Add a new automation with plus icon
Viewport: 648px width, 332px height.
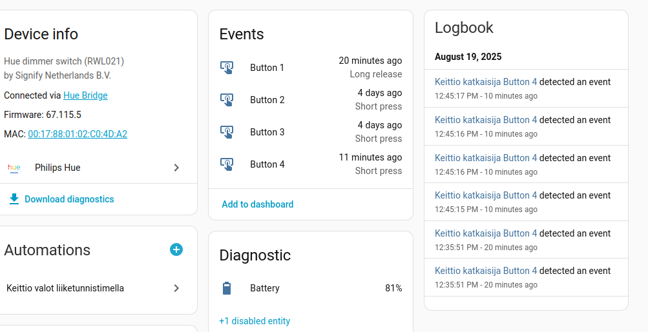(176, 249)
